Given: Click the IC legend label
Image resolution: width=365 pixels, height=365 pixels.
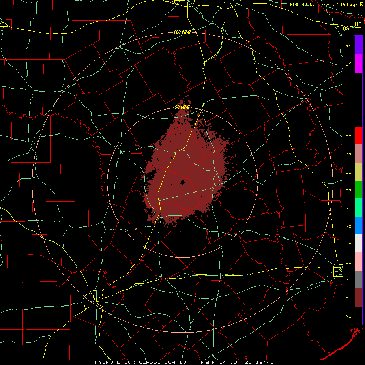Looking at the screenshot, I should (x=348, y=262).
